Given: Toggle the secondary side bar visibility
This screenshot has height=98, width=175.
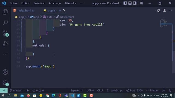Looking at the screenshot, I should 135,3.
